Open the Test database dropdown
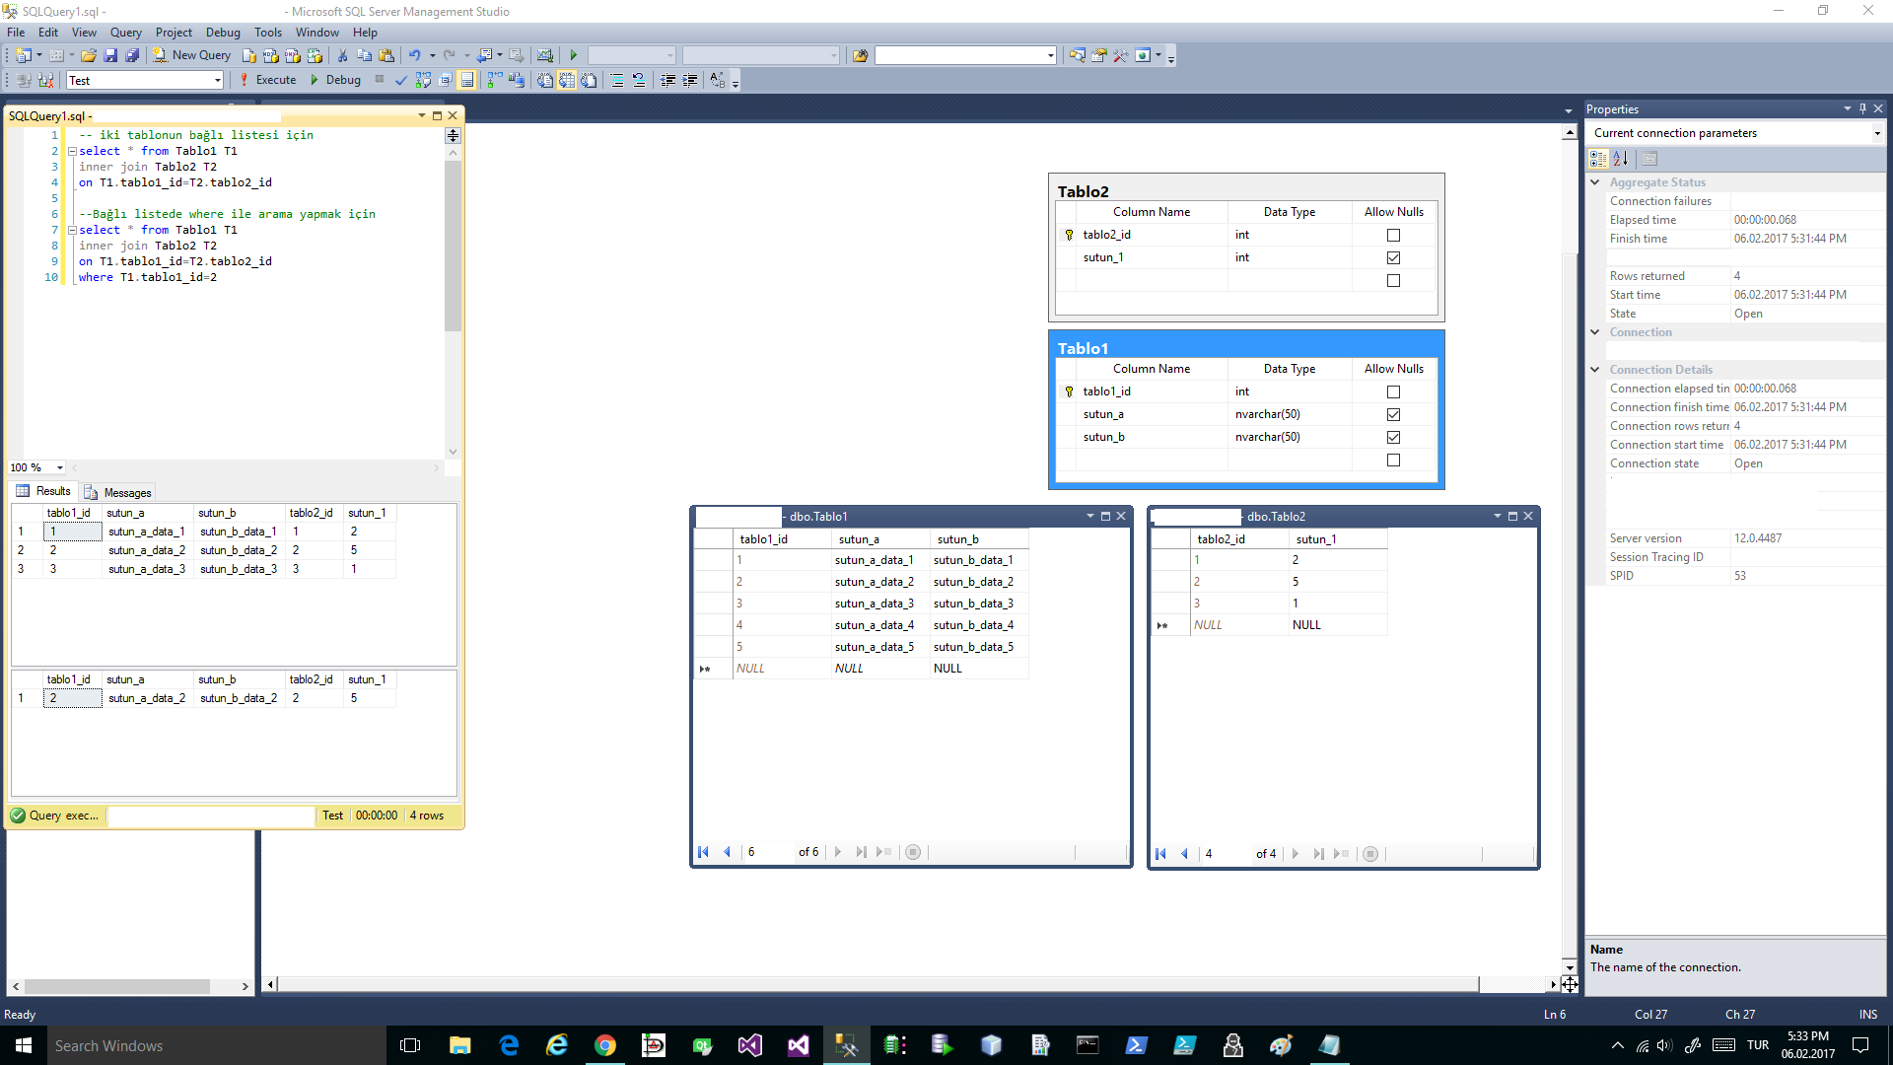Image resolution: width=1893 pixels, height=1065 pixels. [x=217, y=80]
